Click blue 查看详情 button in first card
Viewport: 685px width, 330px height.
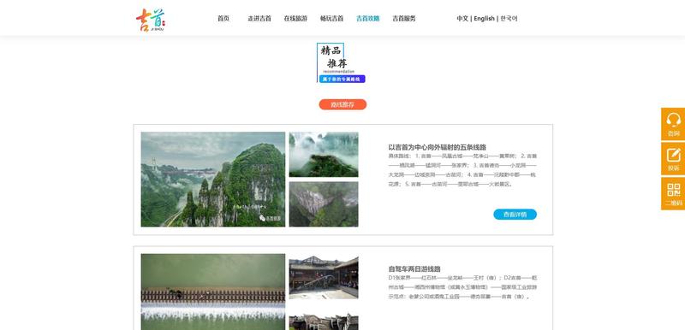coord(515,214)
